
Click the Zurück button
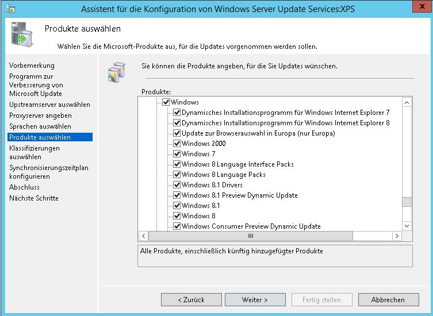coord(191,300)
